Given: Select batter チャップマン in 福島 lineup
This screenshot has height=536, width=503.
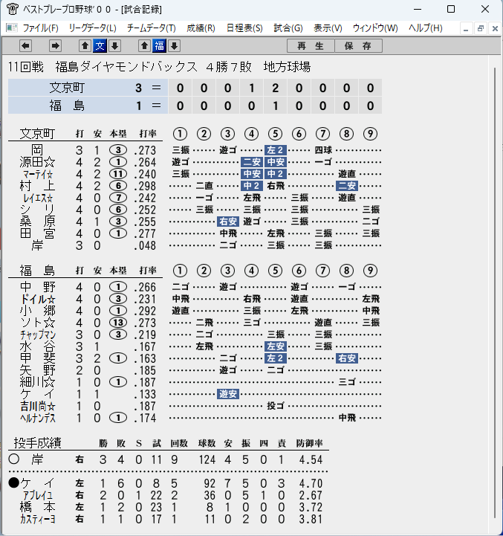Looking at the screenshot, I should (38, 335).
